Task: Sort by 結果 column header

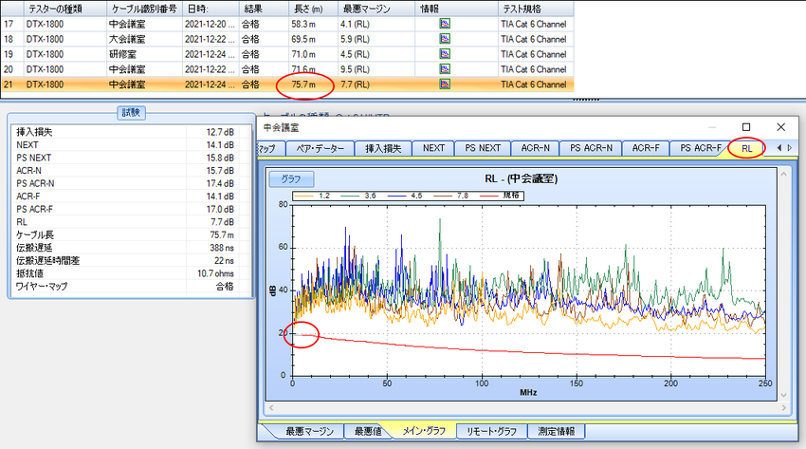Action: pos(264,9)
